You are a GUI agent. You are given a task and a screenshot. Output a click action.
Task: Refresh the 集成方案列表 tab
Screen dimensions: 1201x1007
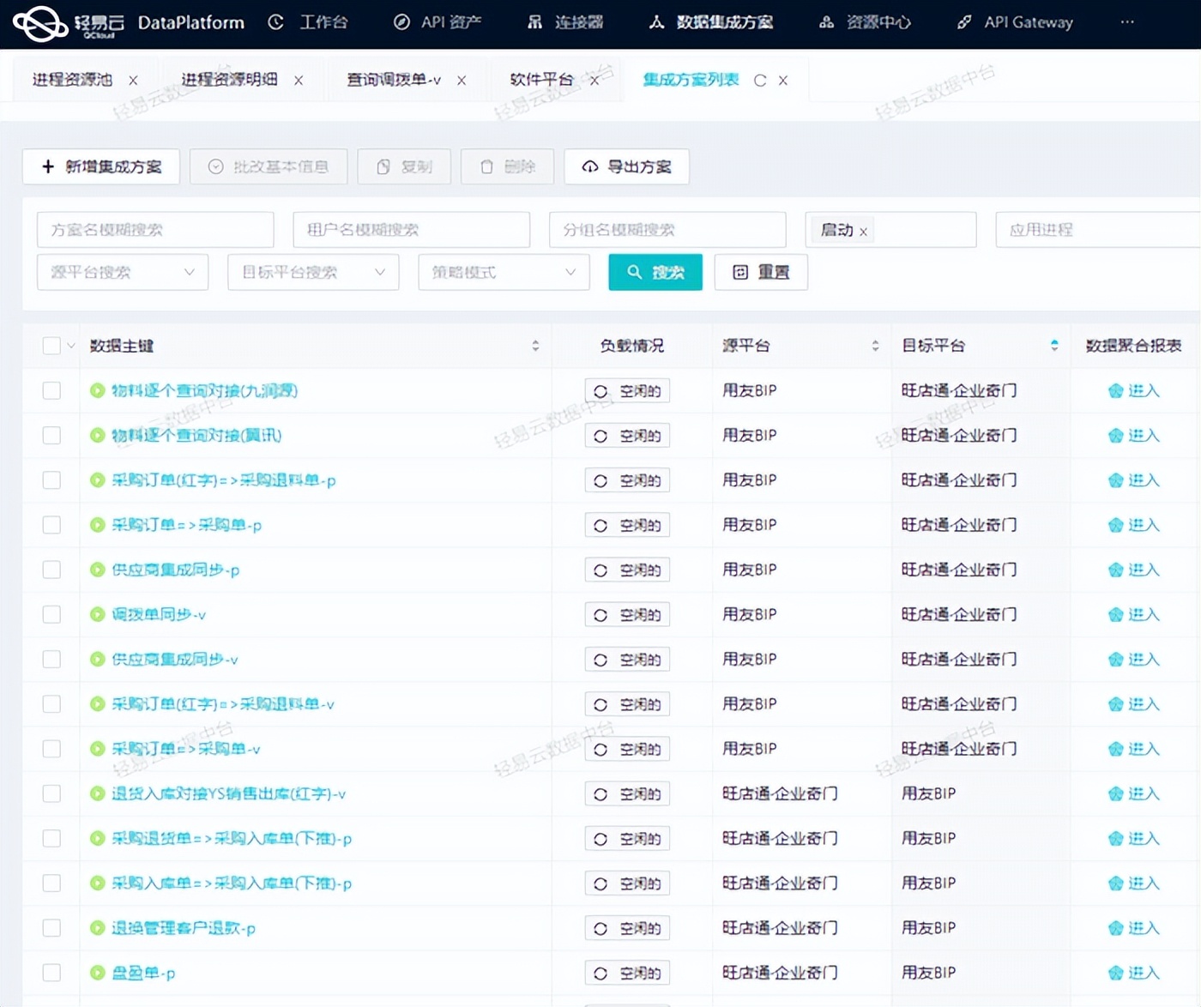pos(760,80)
